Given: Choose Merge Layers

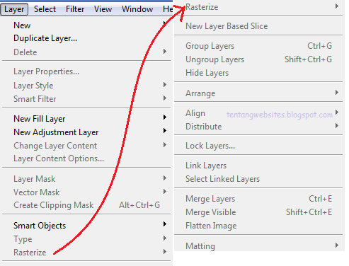Looking at the screenshot, I should [258, 199].
